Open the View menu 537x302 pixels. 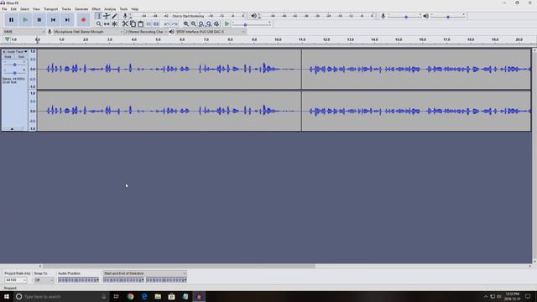pos(36,9)
